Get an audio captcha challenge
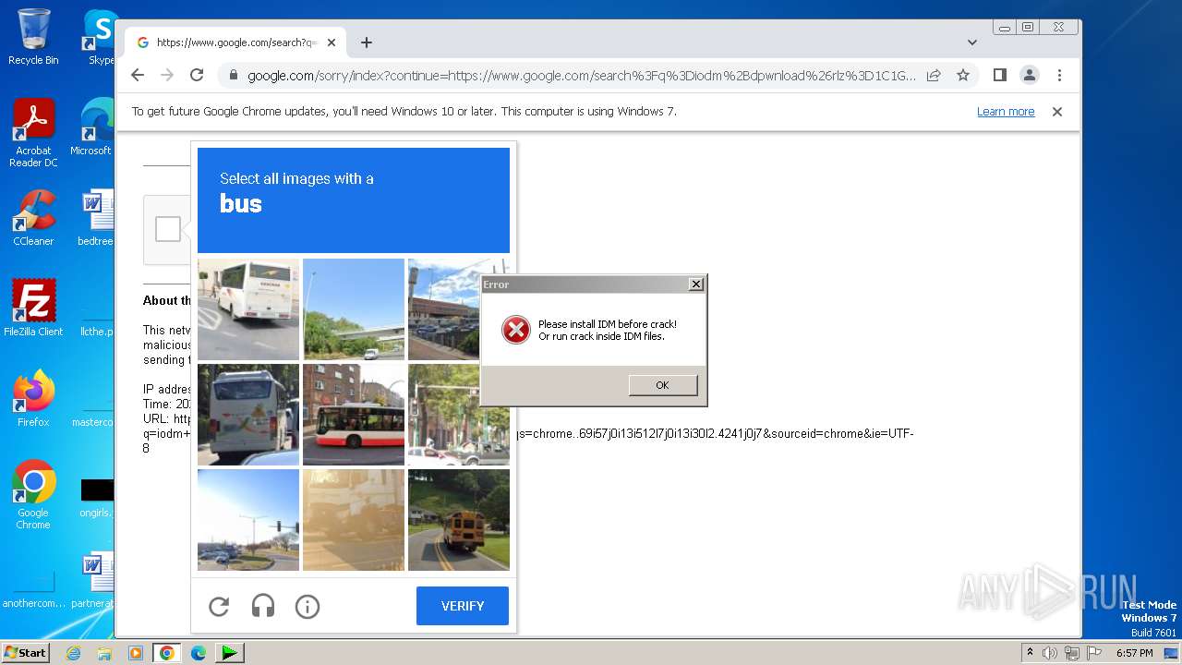Screen dimensions: 1182x665 pyautogui.click(x=263, y=607)
